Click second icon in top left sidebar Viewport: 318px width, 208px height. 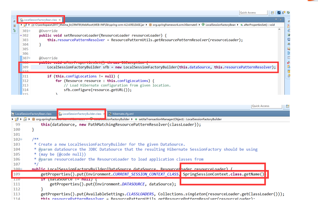14,26
